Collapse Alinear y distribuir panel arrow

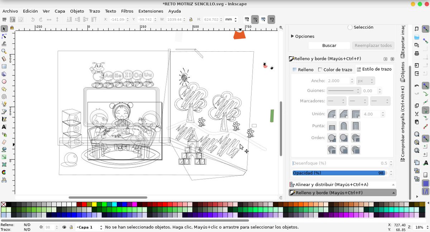pos(394,184)
